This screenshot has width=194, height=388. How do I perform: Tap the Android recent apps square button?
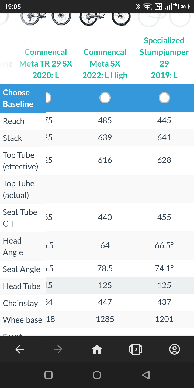pyautogui.click(x=48, y=375)
